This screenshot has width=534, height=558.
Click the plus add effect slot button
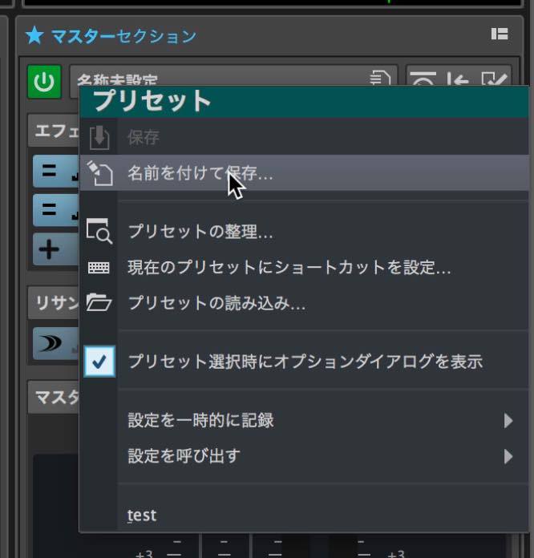coord(56,249)
